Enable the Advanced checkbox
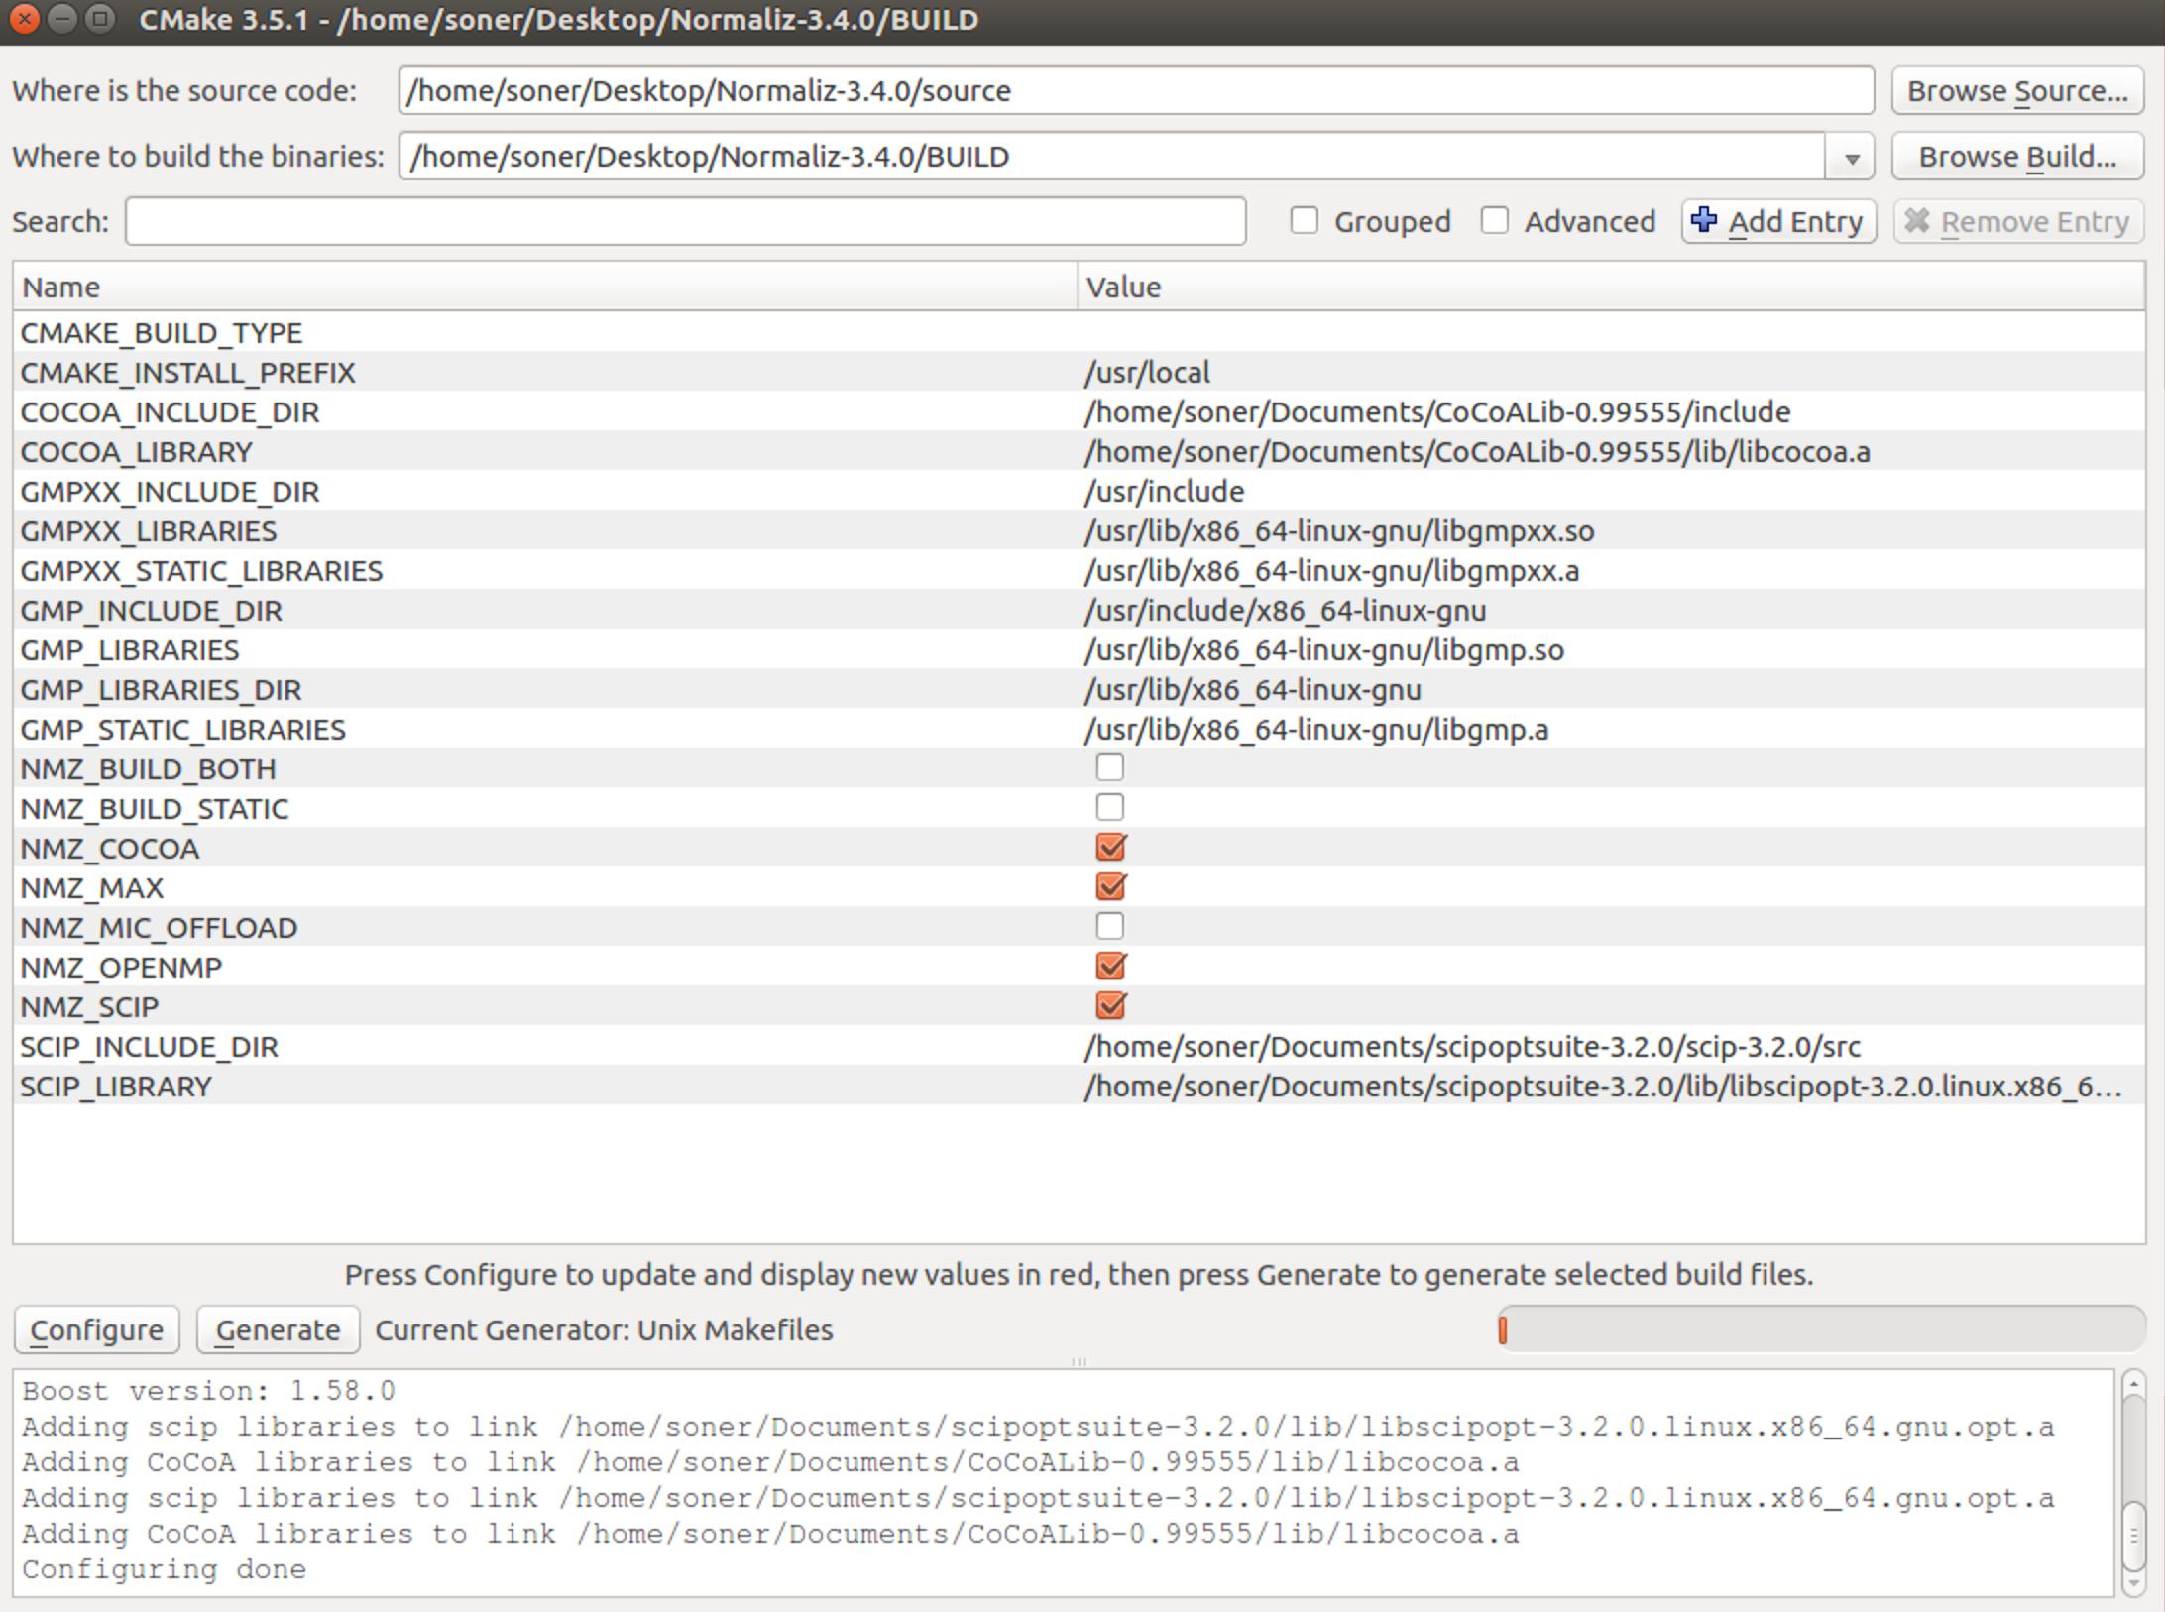The height and width of the screenshot is (1612, 2165). pos(1494,220)
